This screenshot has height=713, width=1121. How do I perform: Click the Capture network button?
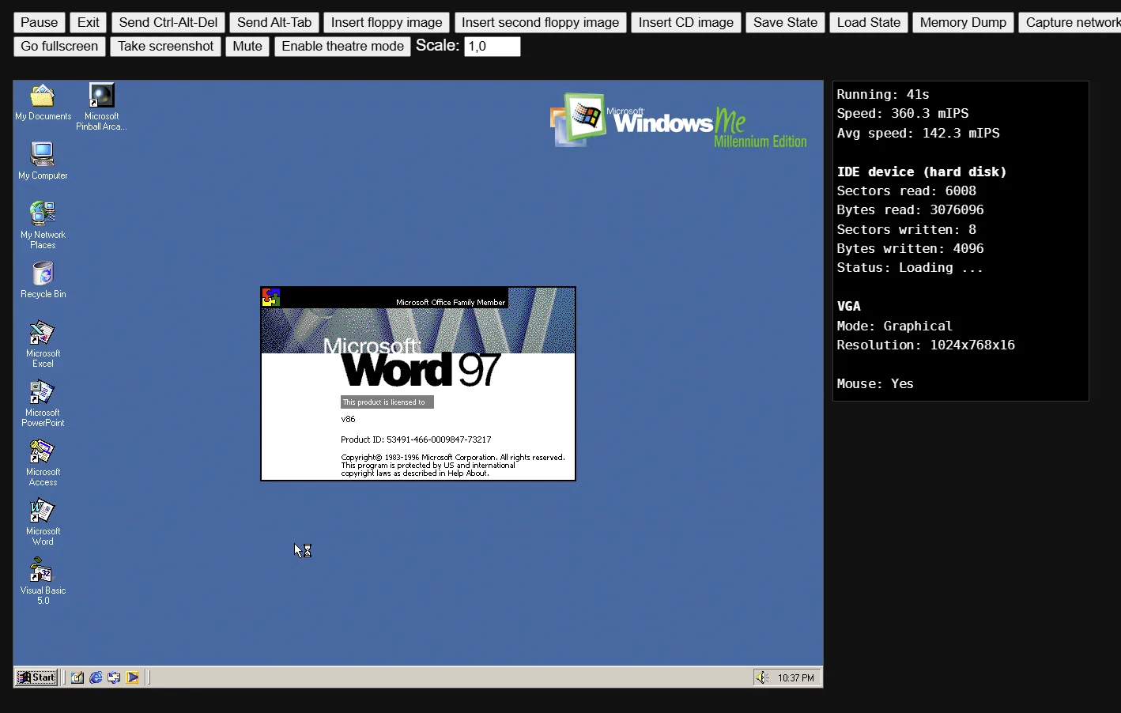point(1070,22)
